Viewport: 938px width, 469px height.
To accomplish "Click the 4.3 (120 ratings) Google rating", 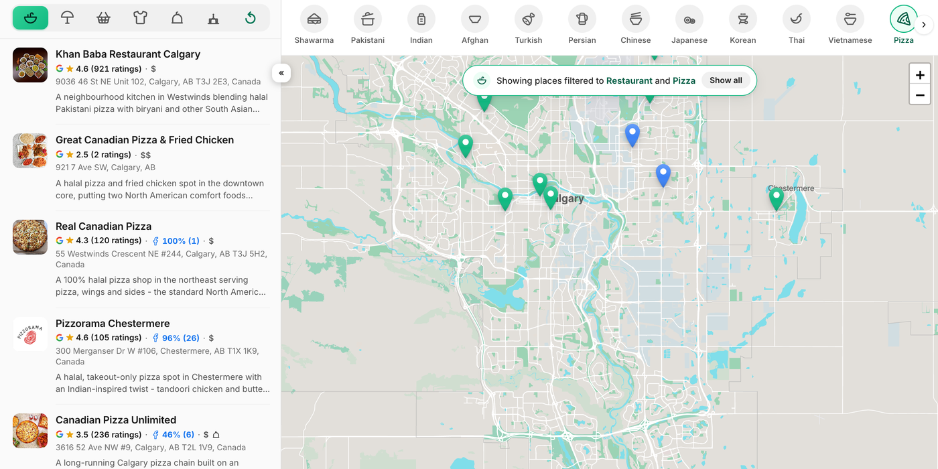I will pos(98,241).
